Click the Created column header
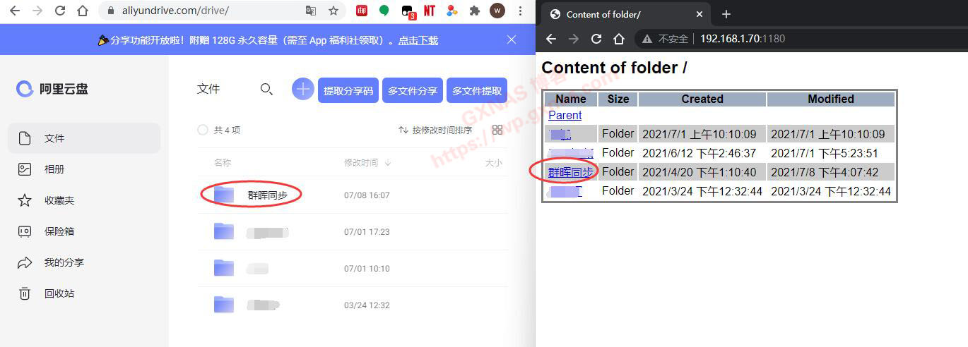 coord(702,99)
